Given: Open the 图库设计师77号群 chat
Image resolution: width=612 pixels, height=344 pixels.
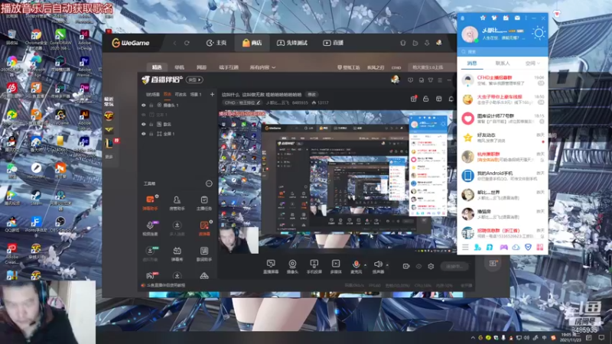Looking at the screenshot, I should (x=503, y=118).
